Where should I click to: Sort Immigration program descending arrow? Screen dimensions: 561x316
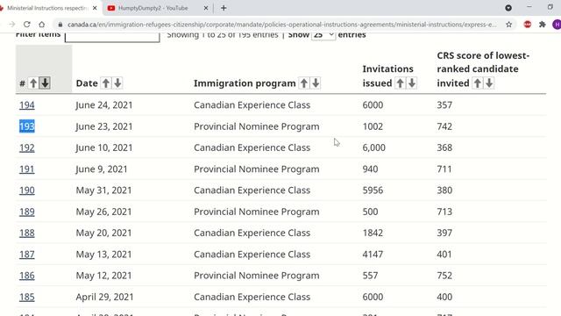316,83
